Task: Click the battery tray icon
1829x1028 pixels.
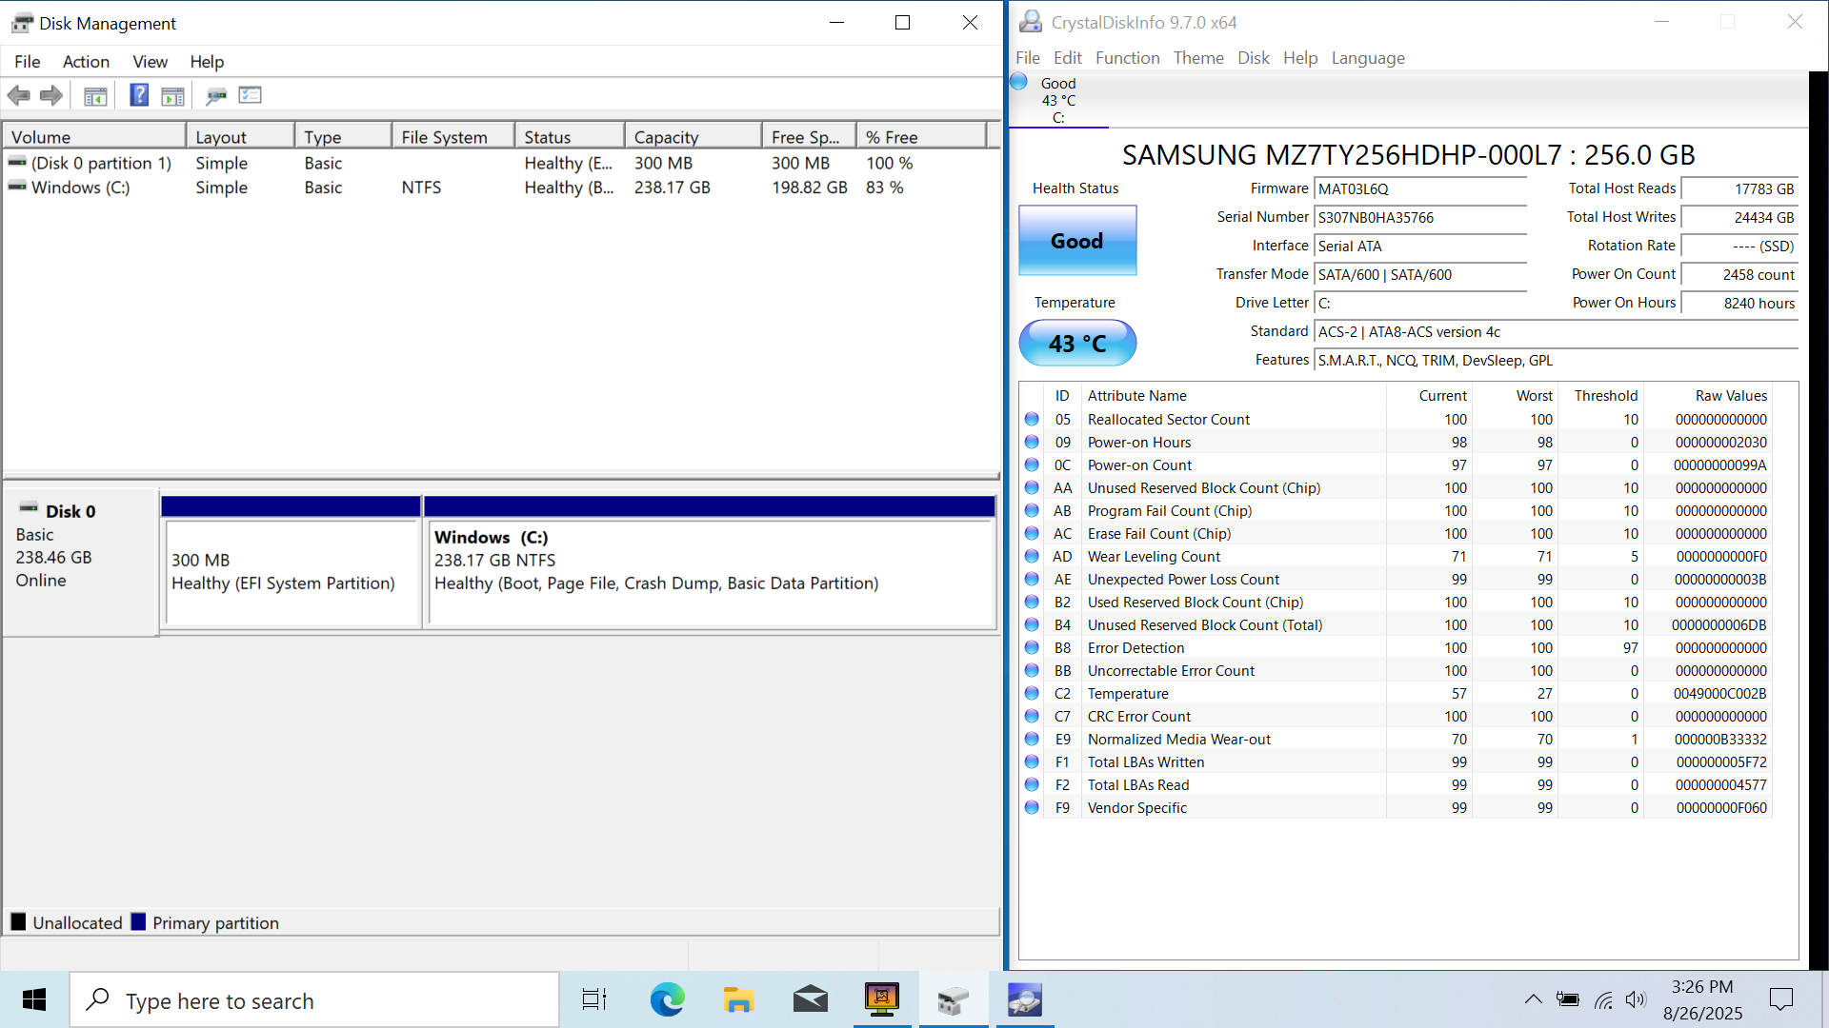Action: [x=1567, y=999]
